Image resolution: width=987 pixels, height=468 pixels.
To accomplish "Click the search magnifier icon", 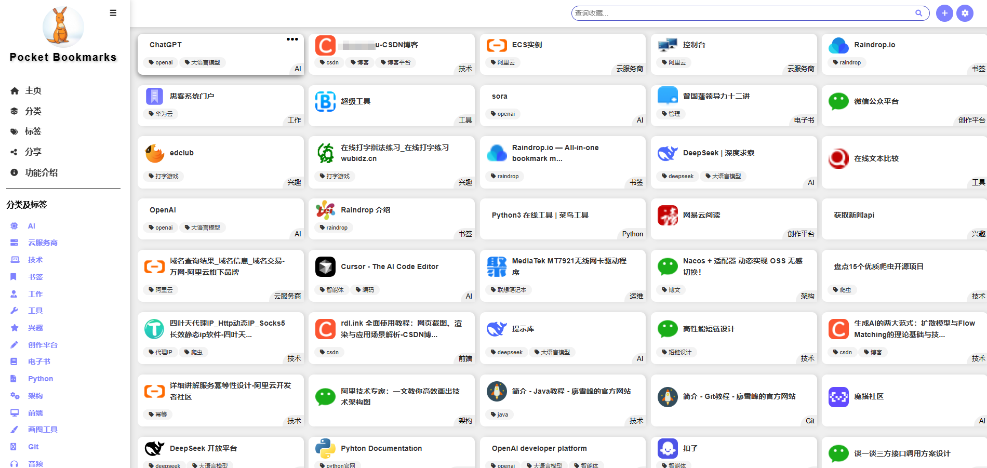I will coord(918,13).
